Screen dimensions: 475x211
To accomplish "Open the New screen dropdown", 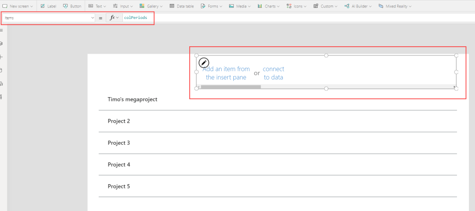I will pos(18,6).
